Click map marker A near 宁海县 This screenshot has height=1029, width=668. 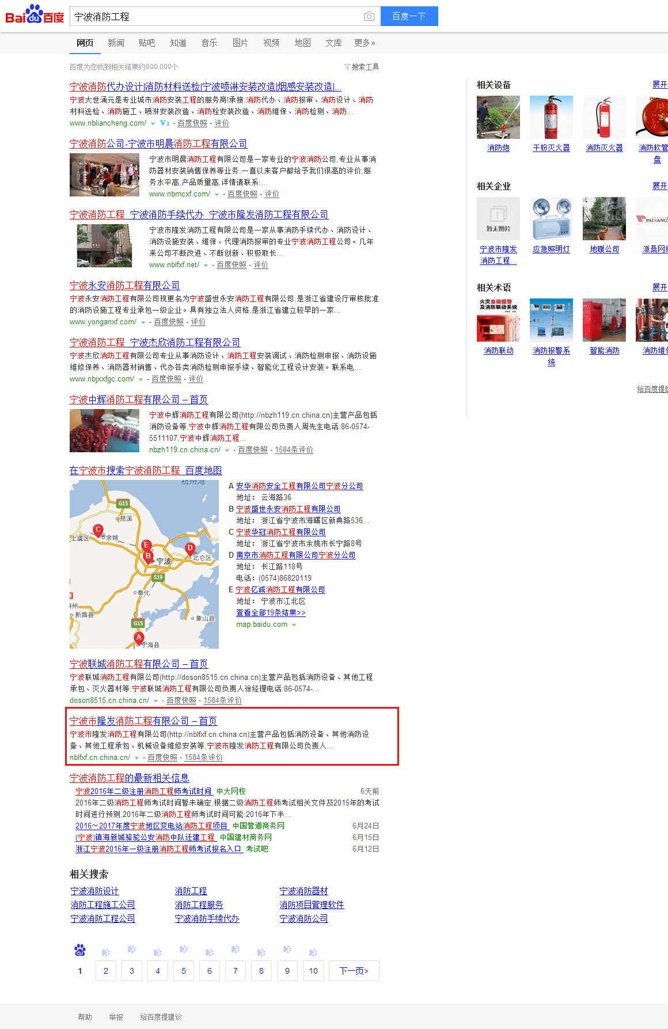click(139, 637)
